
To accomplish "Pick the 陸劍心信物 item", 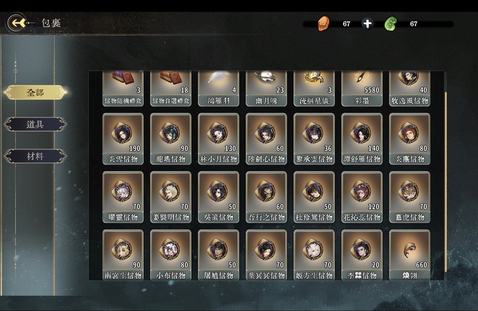I will 267,139.
